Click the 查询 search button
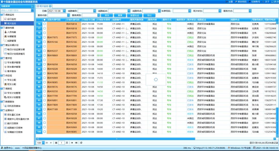Image resolution: width=279 pixels, height=151 pixels. [107, 15]
